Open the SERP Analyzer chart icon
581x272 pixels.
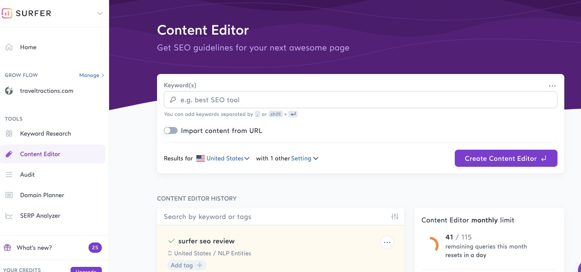pyautogui.click(x=9, y=216)
